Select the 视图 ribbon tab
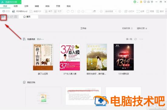The image size is (167, 110). point(16,6)
